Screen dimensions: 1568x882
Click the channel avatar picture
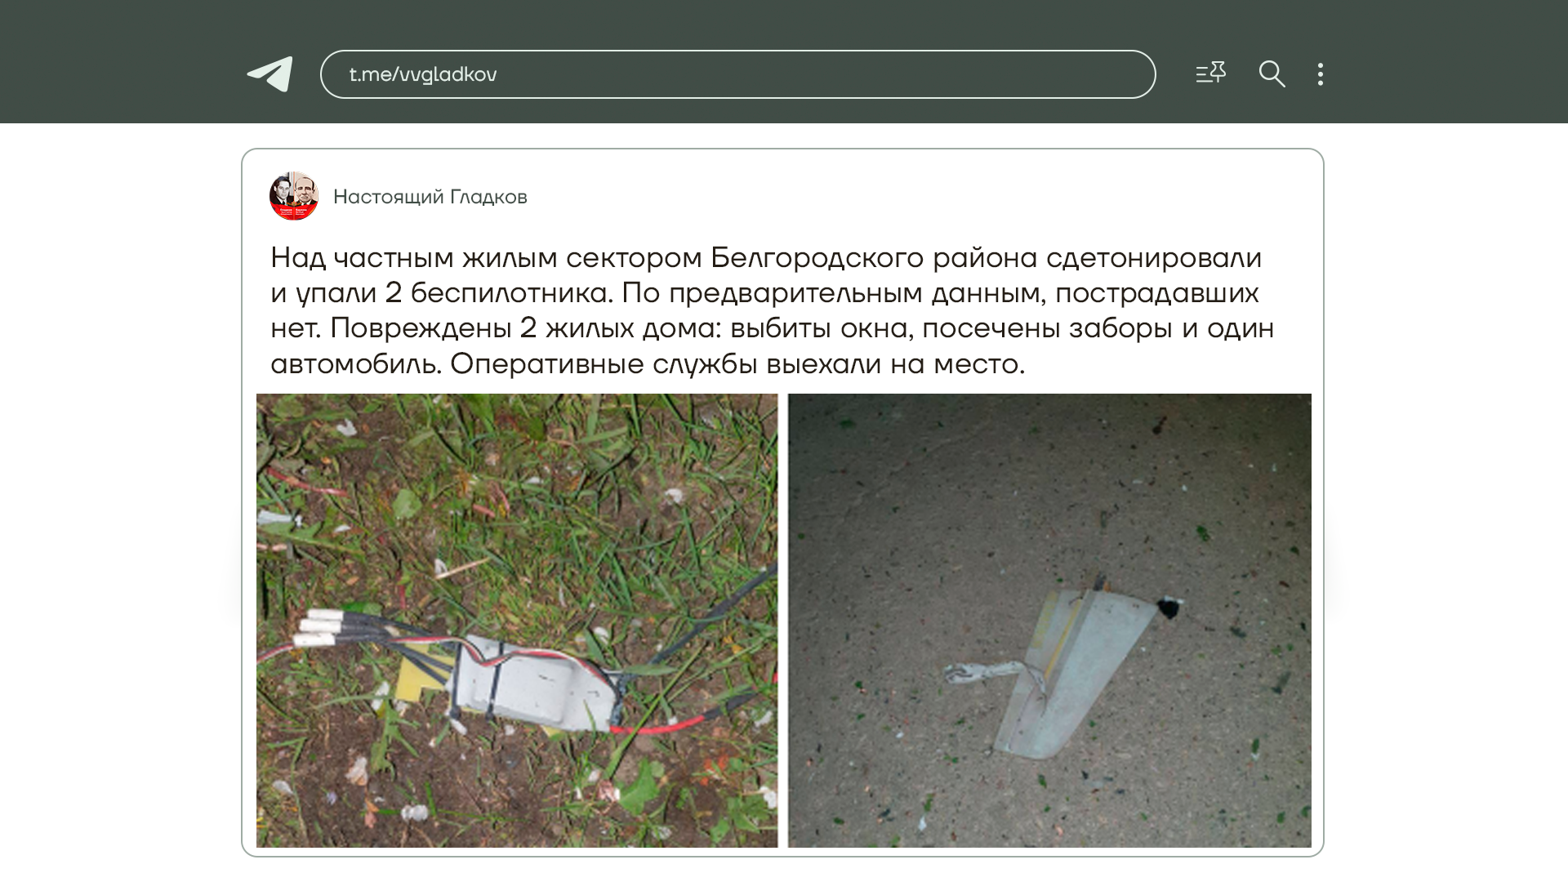[x=294, y=196]
